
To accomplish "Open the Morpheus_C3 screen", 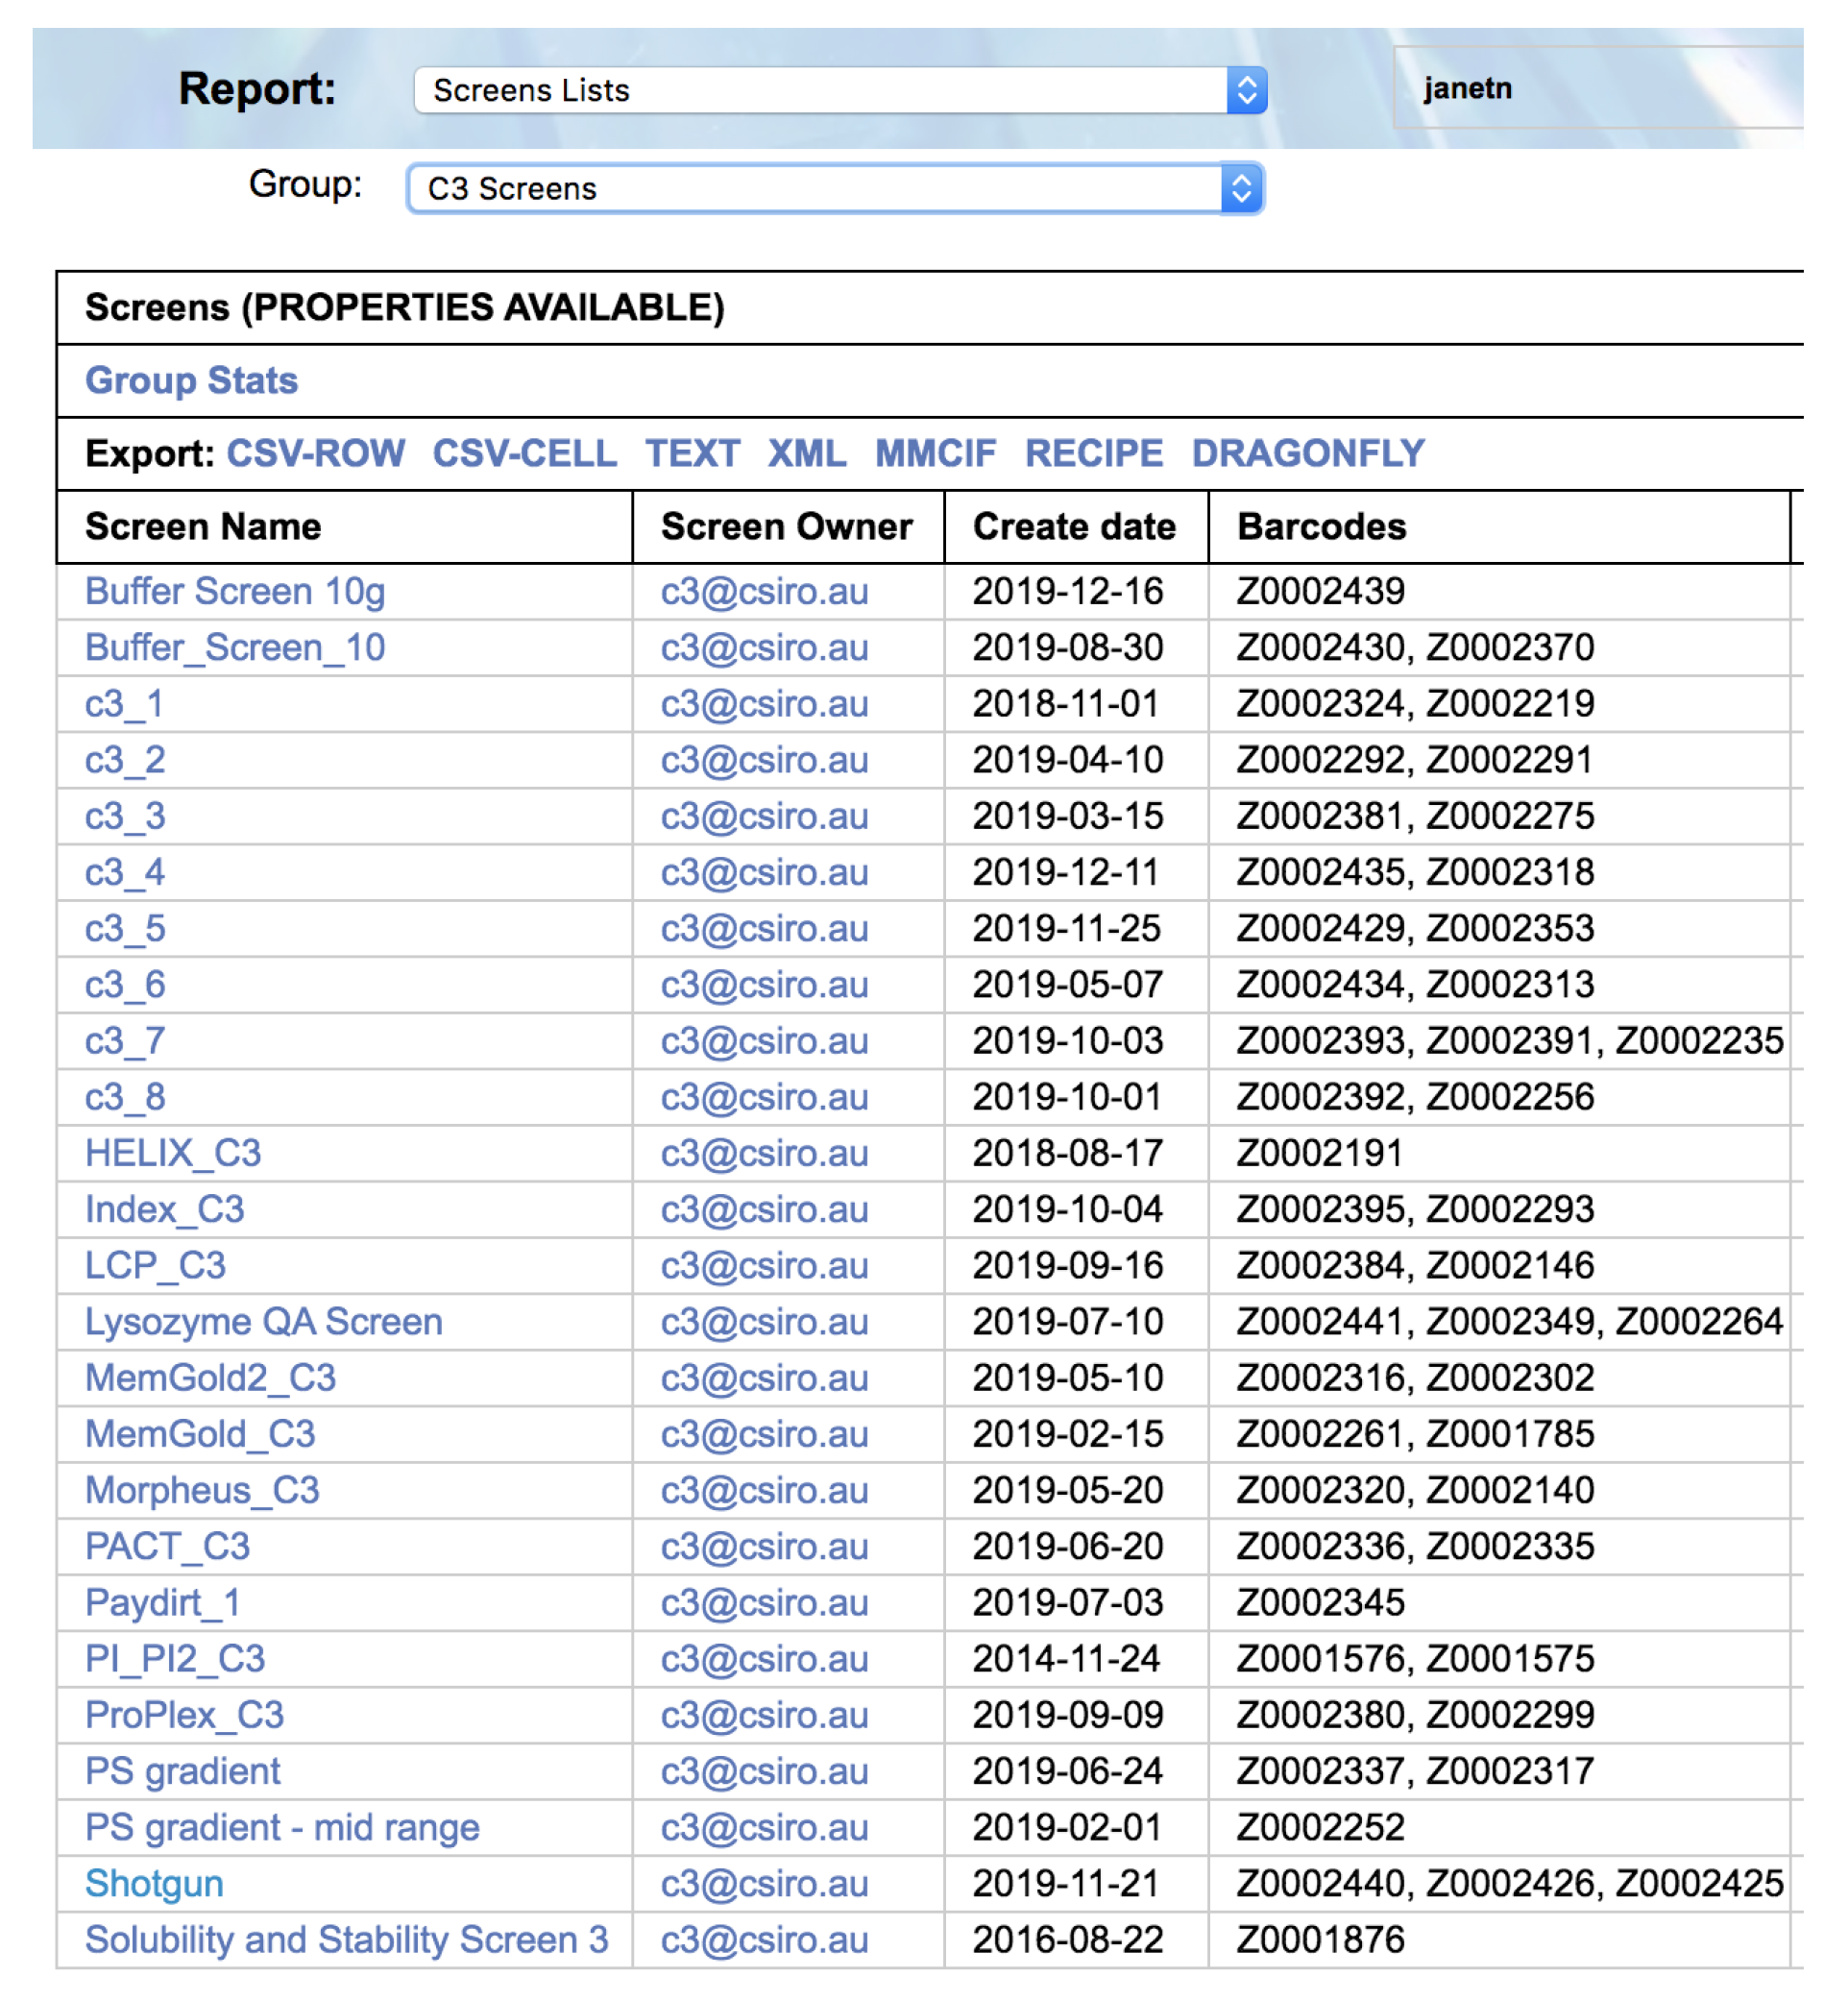I will [x=202, y=1491].
